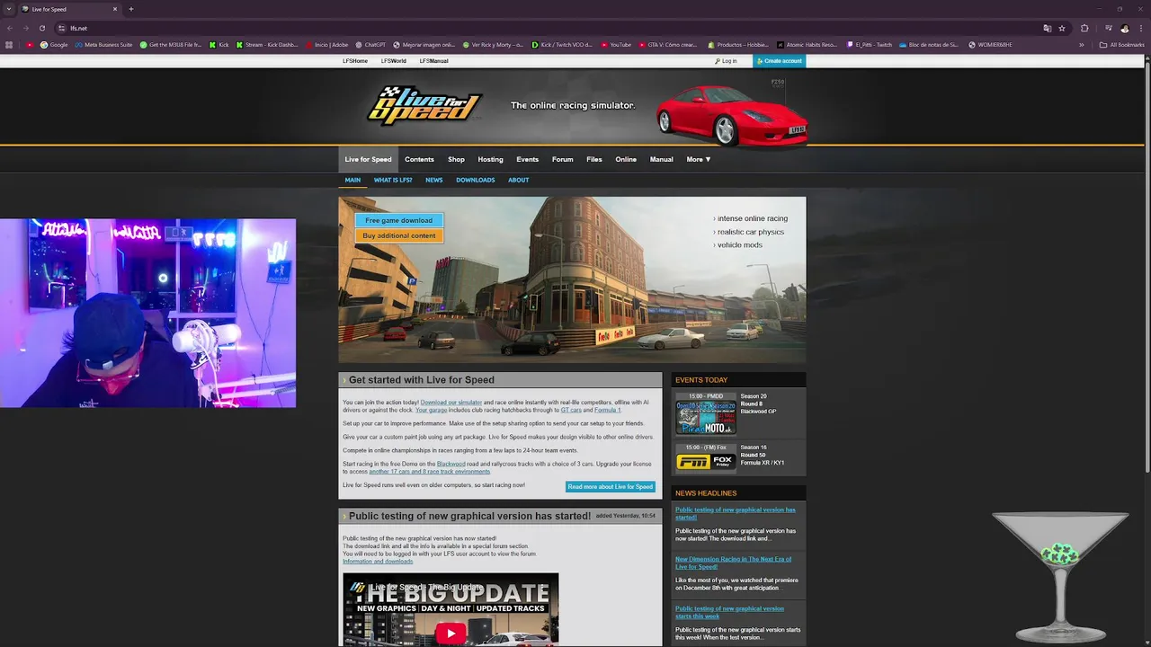The image size is (1151, 647).
Task: Click the red sports car image in header
Action: point(732,114)
